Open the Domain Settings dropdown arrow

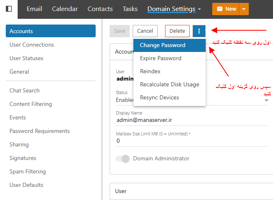[x=200, y=9]
